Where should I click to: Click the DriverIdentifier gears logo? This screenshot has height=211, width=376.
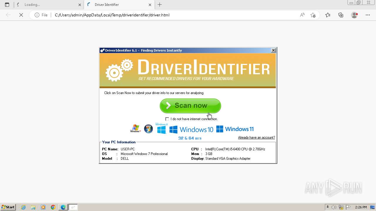pos(119,70)
